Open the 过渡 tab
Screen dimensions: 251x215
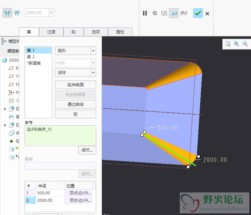[51, 32]
